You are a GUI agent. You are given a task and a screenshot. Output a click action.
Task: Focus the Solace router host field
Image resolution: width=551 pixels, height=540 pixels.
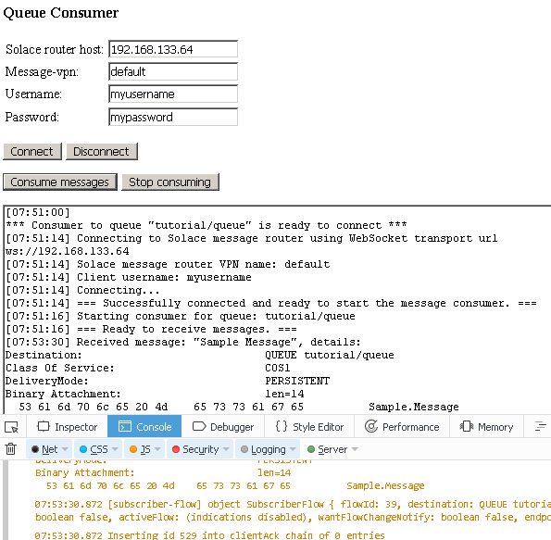tap(173, 49)
